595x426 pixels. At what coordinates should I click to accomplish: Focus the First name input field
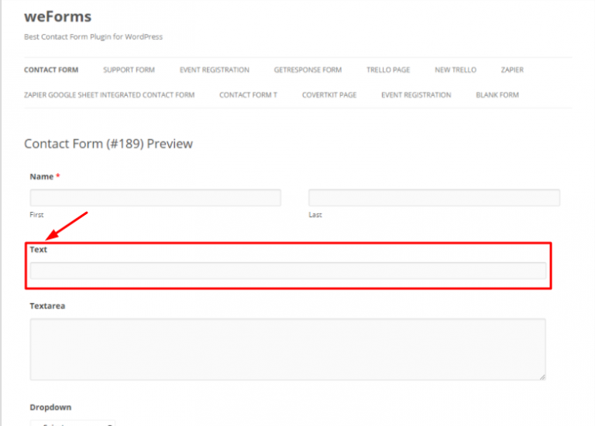pyautogui.click(x=156, y=198)
